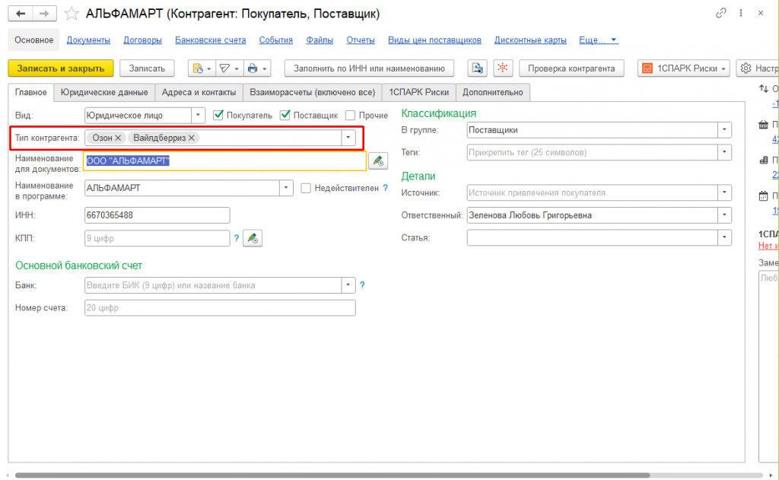Switch to the 1СПАРК Риски tab

[x=419, y=92]
